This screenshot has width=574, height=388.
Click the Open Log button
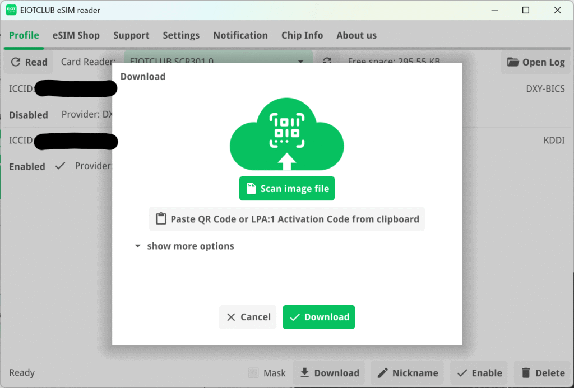pos(535,62)
